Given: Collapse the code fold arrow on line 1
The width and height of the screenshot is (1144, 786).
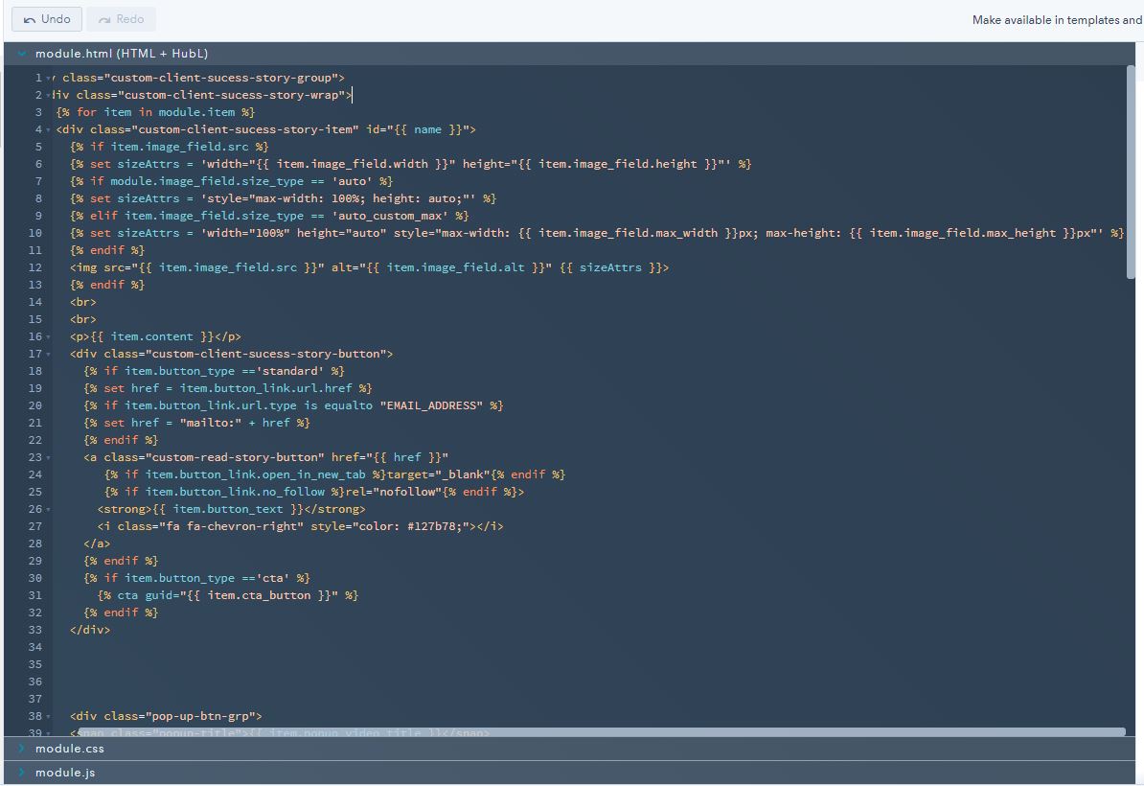Looking at the screenshot, I should click(x=47, y=77).
